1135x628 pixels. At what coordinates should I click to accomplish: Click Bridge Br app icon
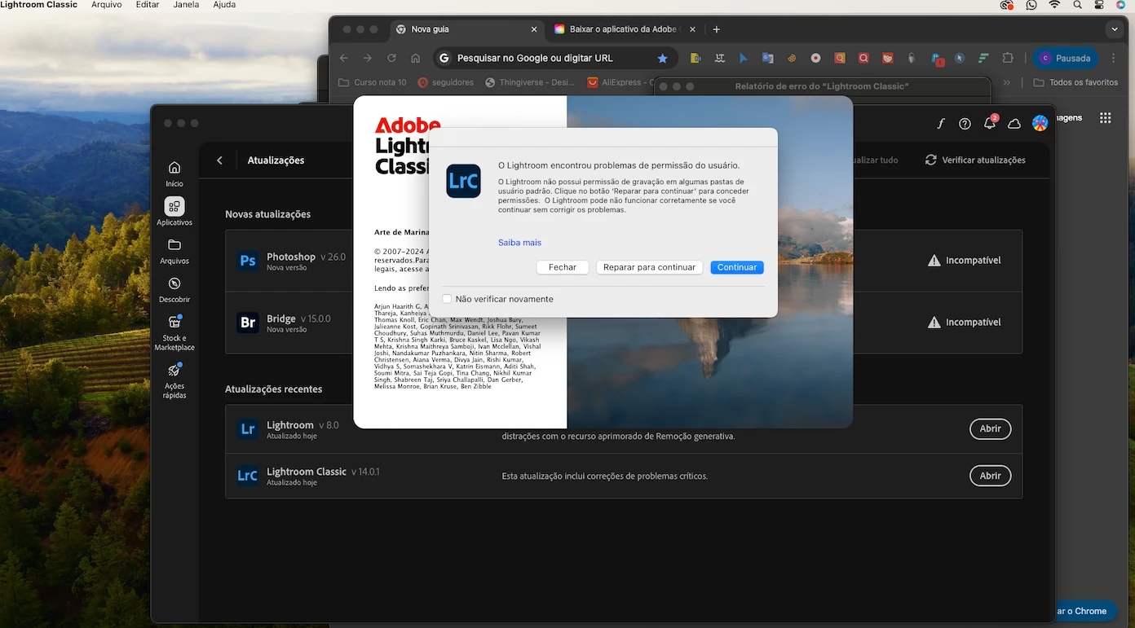pos(248,323)
